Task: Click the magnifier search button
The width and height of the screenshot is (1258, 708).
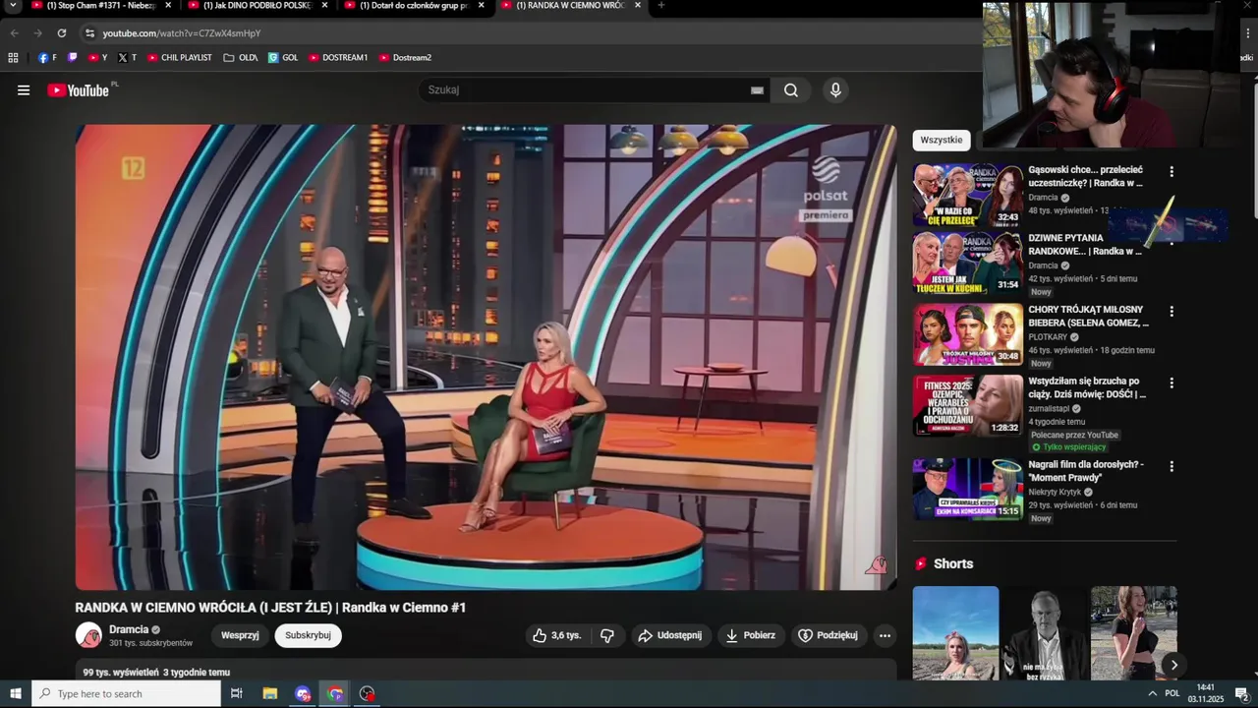Action: point(791,90)
